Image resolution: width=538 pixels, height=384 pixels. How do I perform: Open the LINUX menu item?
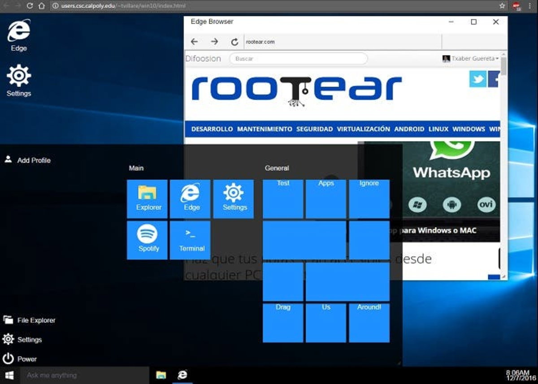tap(438, 129)
